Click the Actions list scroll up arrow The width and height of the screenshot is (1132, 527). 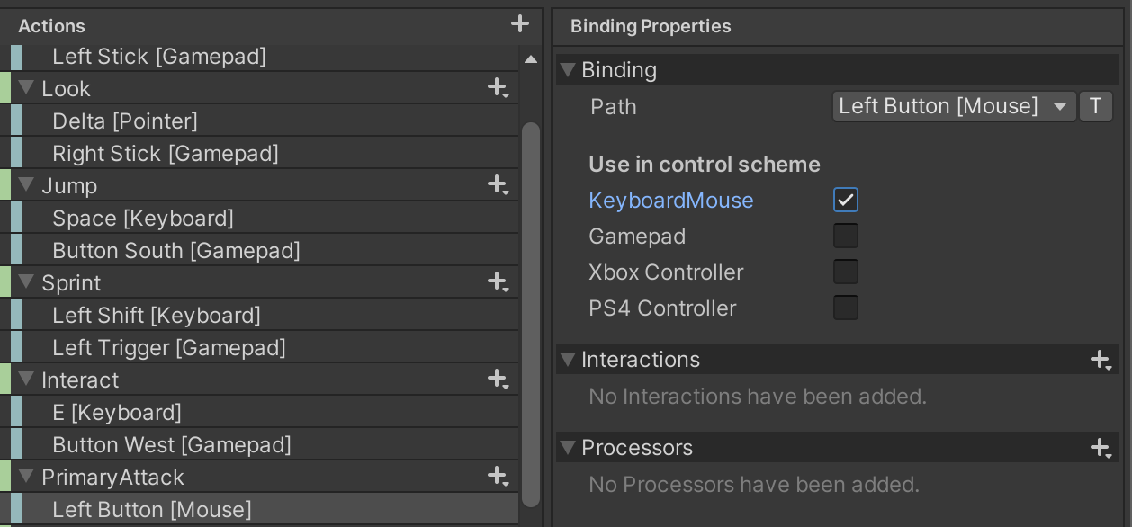pos(531,60)
